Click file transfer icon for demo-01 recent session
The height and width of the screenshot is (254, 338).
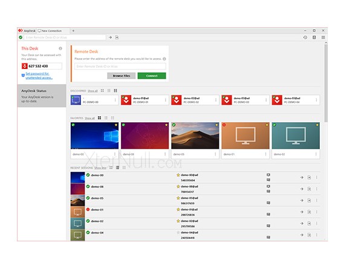[309, 212]
